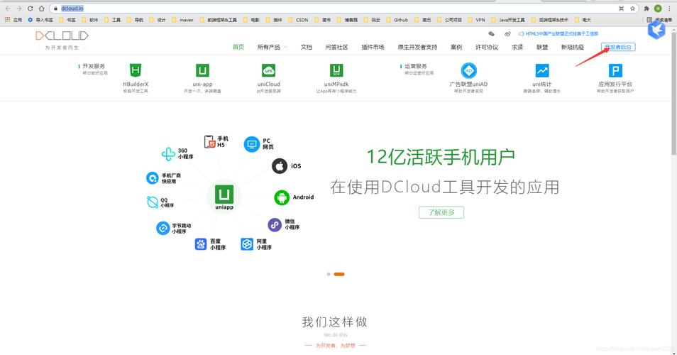Select the 问答社区 nav item
This screenshot has width=677, height=355.
pyautogui.click(x=336, y=47)
